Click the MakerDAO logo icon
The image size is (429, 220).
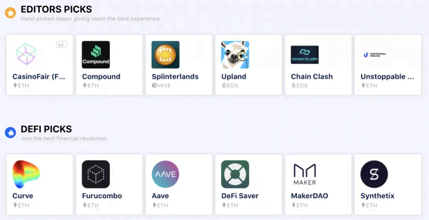[x=305, y=174]
